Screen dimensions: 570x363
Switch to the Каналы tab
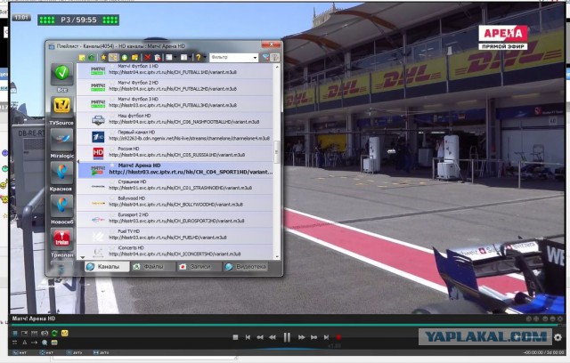click(107, 266)
